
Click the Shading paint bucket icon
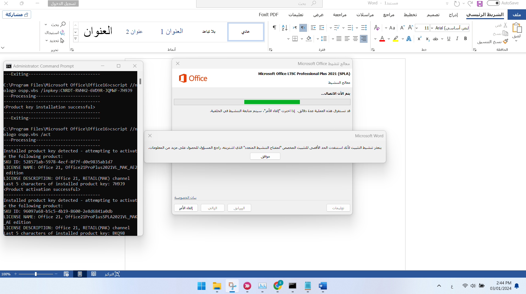click(309, 39)
